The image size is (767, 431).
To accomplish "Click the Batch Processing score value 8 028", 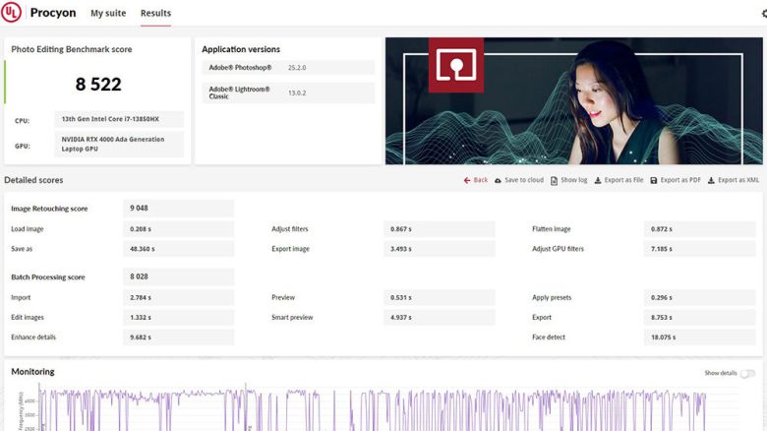I will pos(179,277).
